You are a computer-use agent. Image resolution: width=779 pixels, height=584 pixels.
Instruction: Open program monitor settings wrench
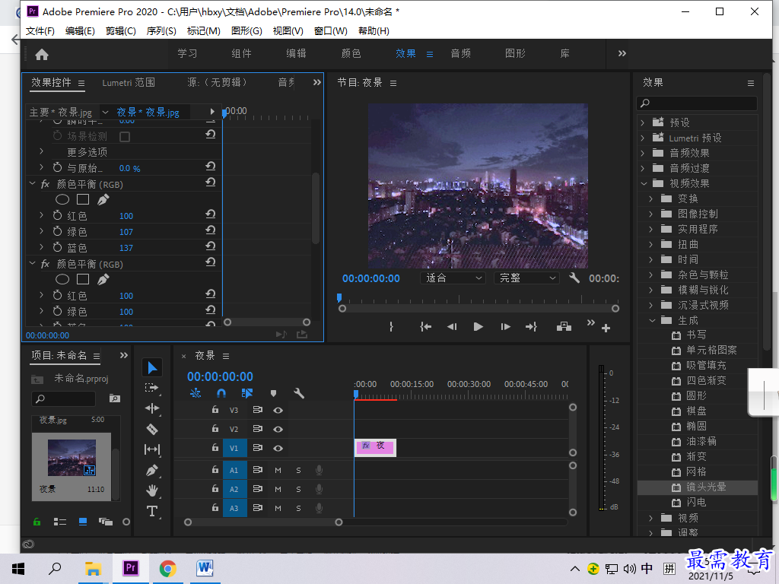coord(574,278)
